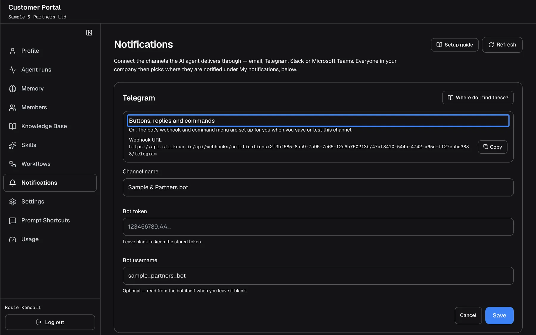This screenshot has height=335, width=536.
Task: Expand the Buttons, replies and commands section
Action: pos(318,121)
